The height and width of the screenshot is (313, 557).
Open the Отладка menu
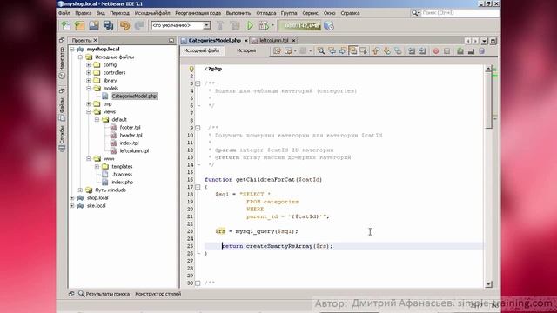point(266,13)
